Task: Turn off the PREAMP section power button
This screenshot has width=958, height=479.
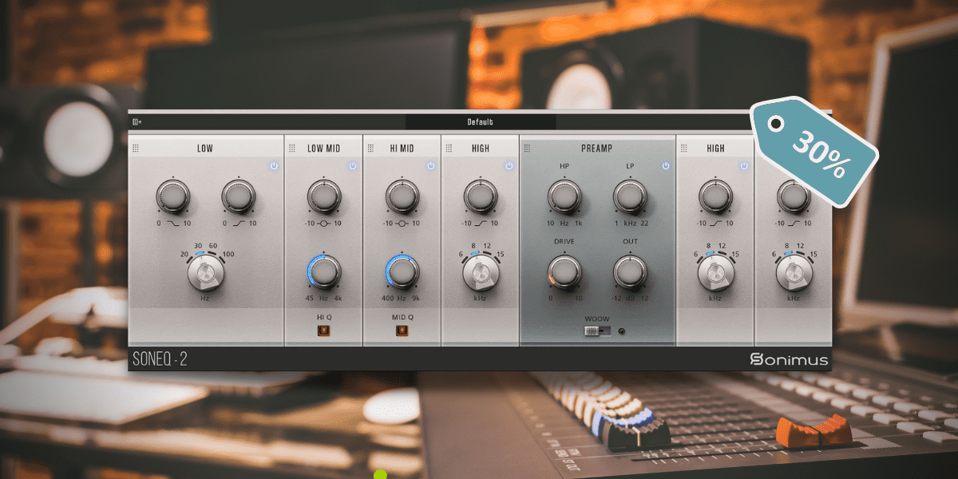Action: [x=665, y=166]
